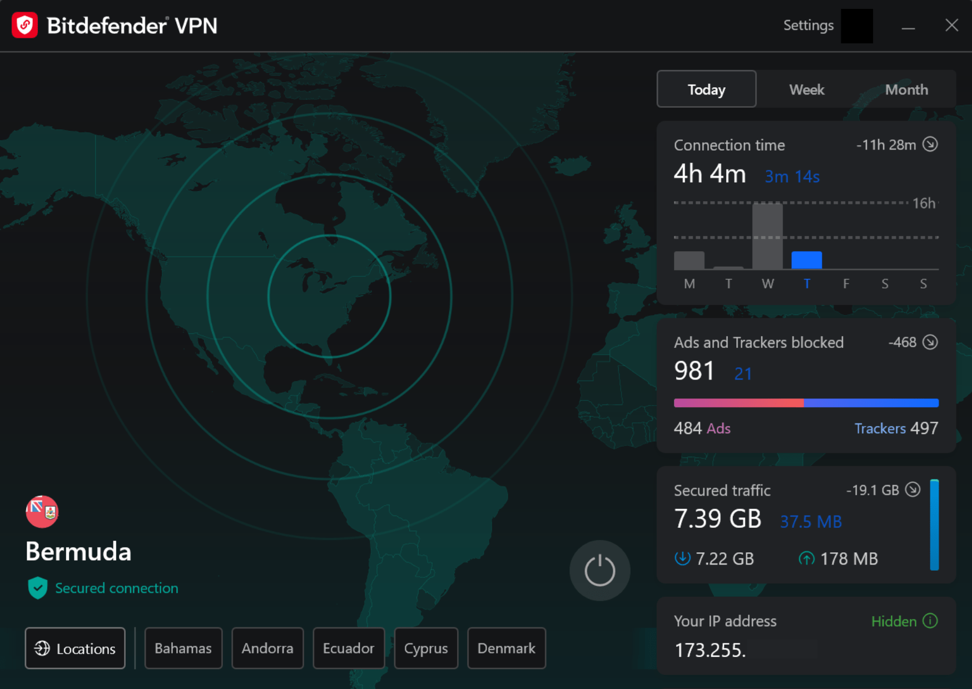
Task: Click the Ads versus Trackers gradient bar
Action: click(806, 402)
